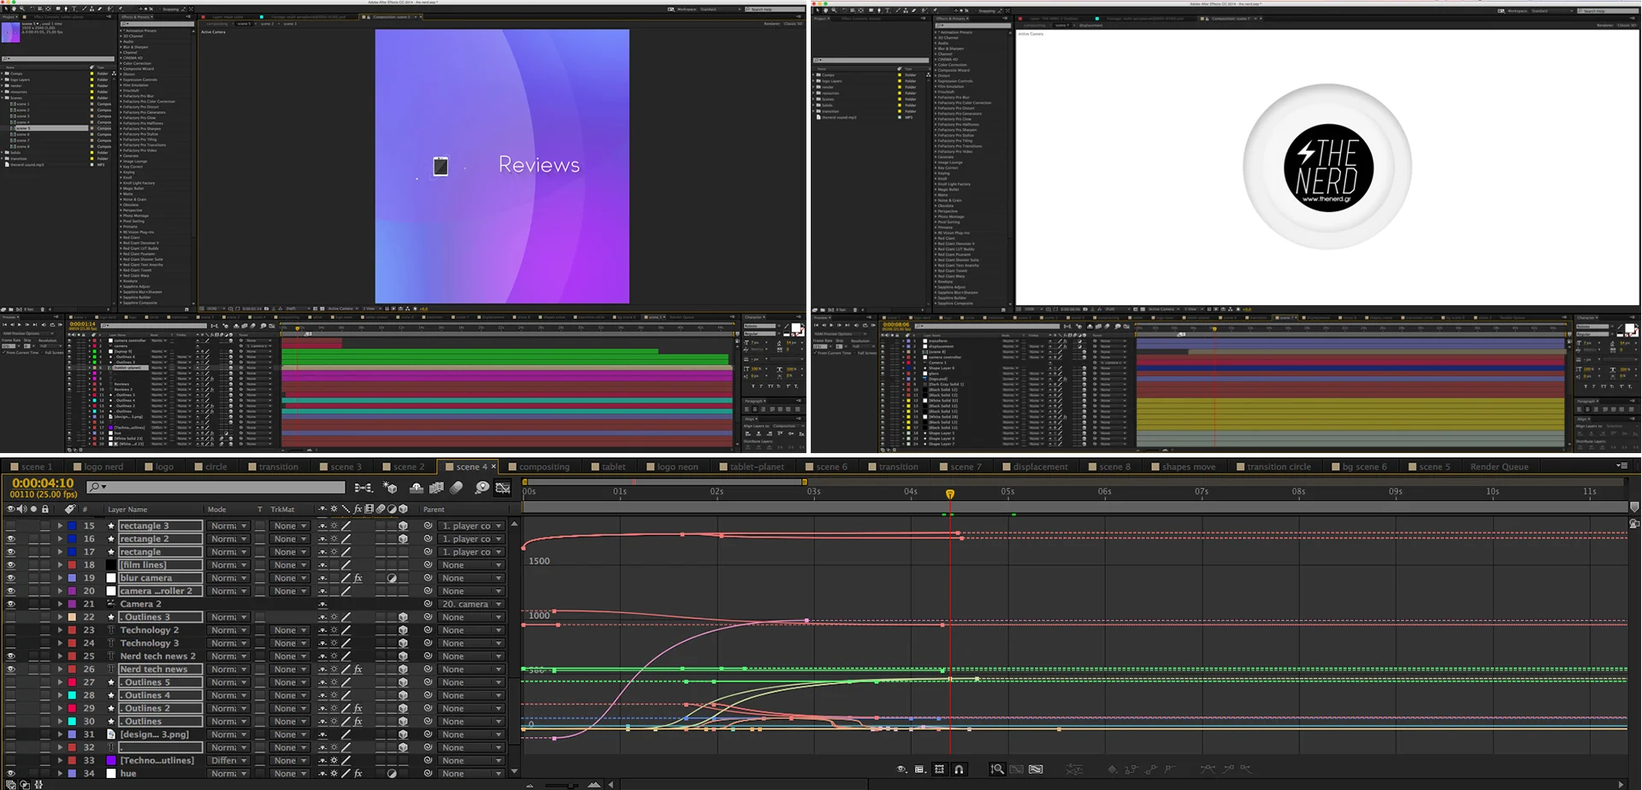Image resolution: width=1642 pixels, height=790 pixels.
Task: Click the current time indicator playhead
Action: [949, 494]
